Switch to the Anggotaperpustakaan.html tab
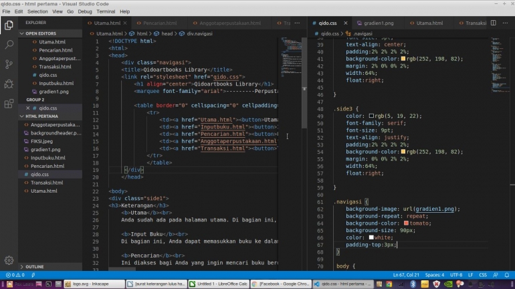The image size is (515, 289). tap(230, 23)
